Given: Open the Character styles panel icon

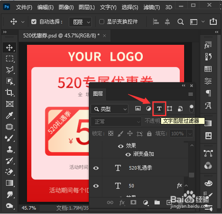Looking at the screenshot, I should 208,105.
